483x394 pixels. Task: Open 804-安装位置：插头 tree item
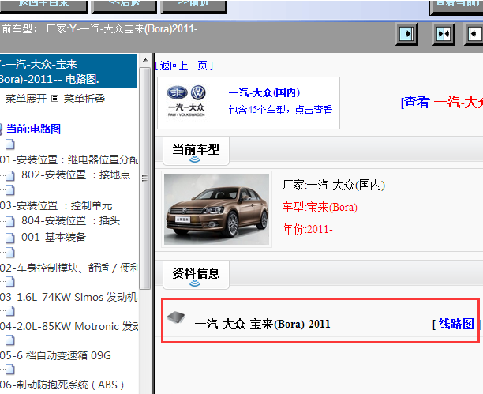point(70,220)
